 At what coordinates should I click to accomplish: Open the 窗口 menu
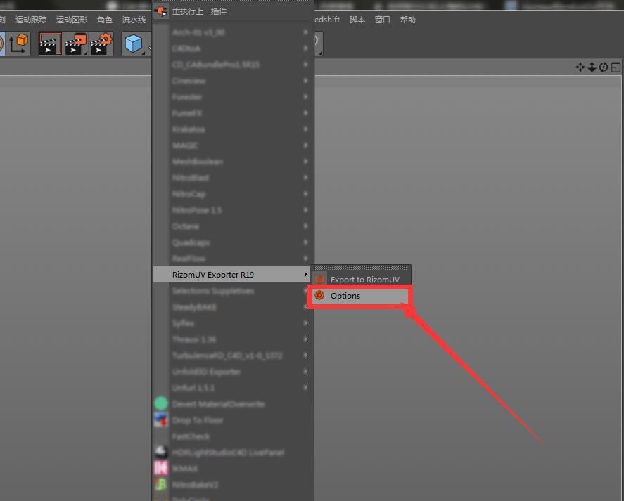point(383,20)
